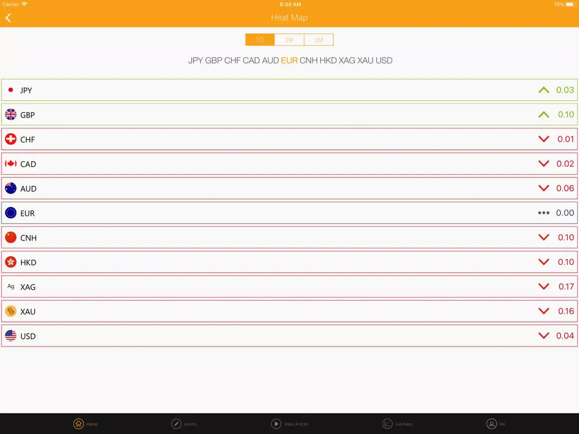Click the red down arrow in CAD row
Viewport: 579px width, 434px height.
(543, 164)
